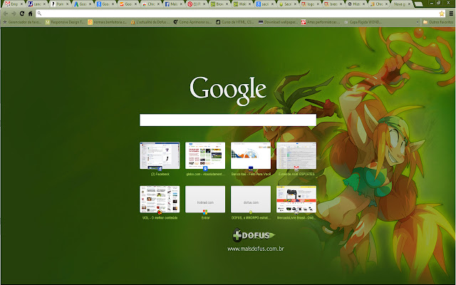Close the 'Nova g' new tab

[409, 4]
